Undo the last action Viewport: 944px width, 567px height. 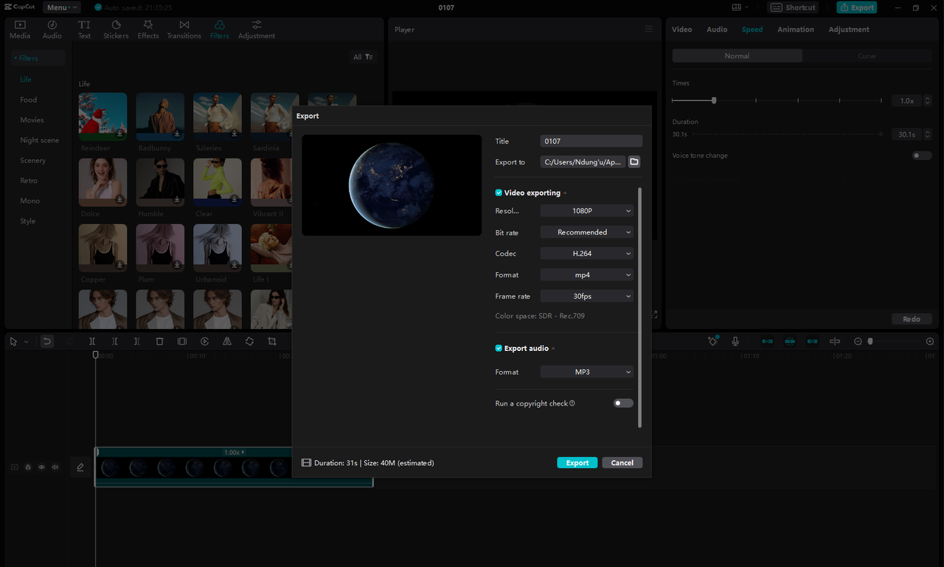[46, 341]
